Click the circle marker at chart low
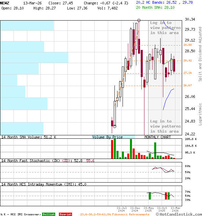Screen dimensions: 202x216 click(x=114, y=127)
